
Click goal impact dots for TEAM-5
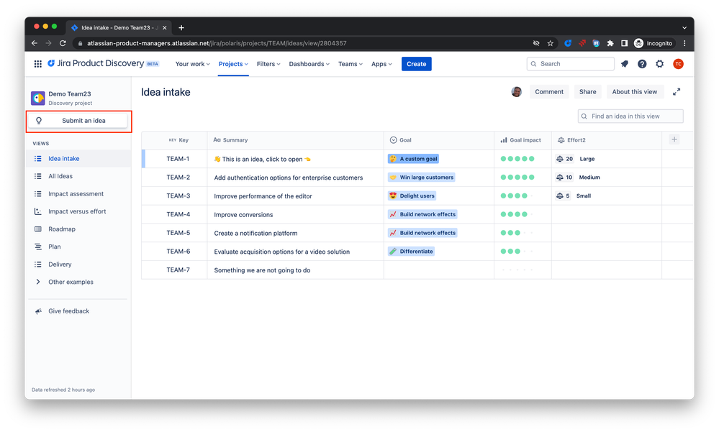(x=517, y=233)
